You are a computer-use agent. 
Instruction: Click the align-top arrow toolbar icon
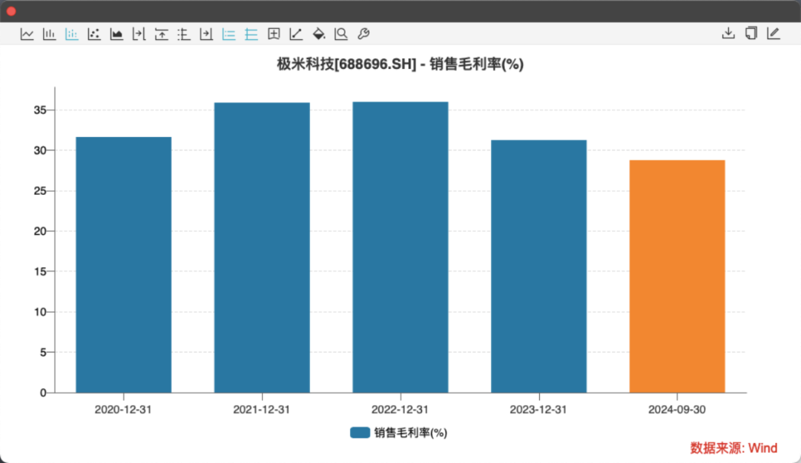coord(162,34)
